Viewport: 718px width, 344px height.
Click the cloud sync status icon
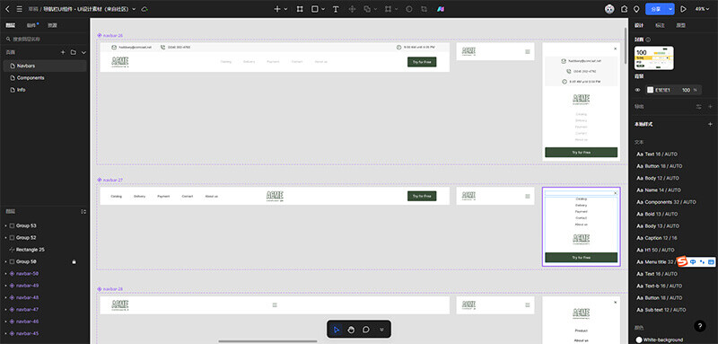pos(144,9)
